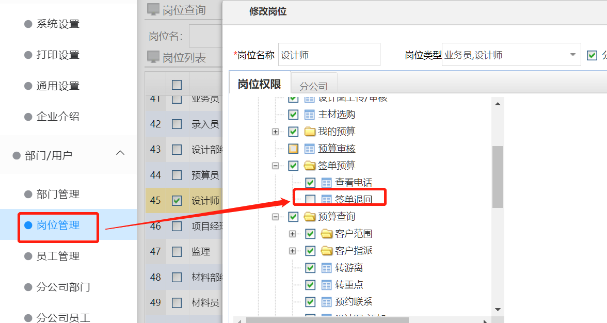The height and width of the screenshot is (323, 607).
Task: Click the 主材选购 grid icon
Action: (309, 115)
